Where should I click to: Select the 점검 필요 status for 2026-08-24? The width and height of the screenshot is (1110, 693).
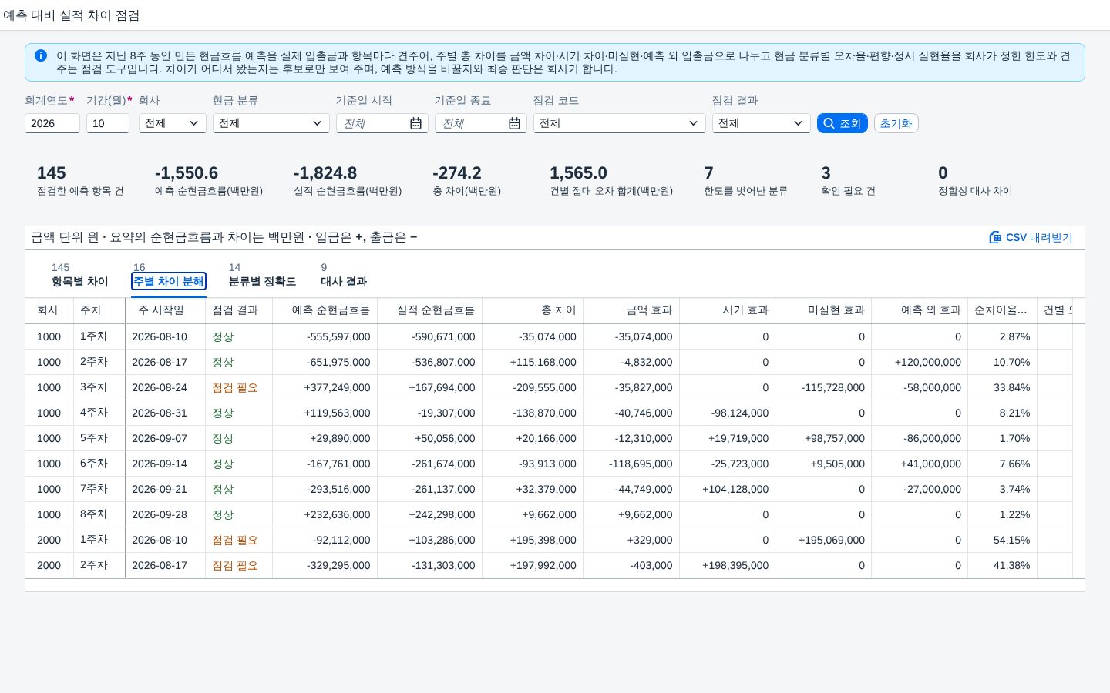pos(235,388)
